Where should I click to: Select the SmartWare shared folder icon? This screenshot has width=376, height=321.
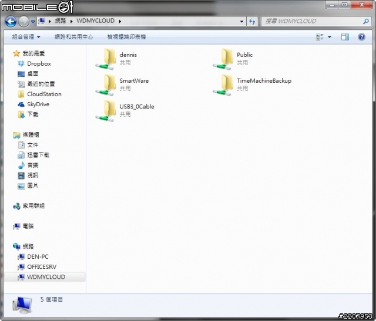click(x=106, y=85)
